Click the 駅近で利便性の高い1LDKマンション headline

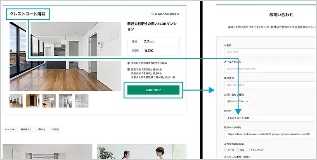[152, 26]
